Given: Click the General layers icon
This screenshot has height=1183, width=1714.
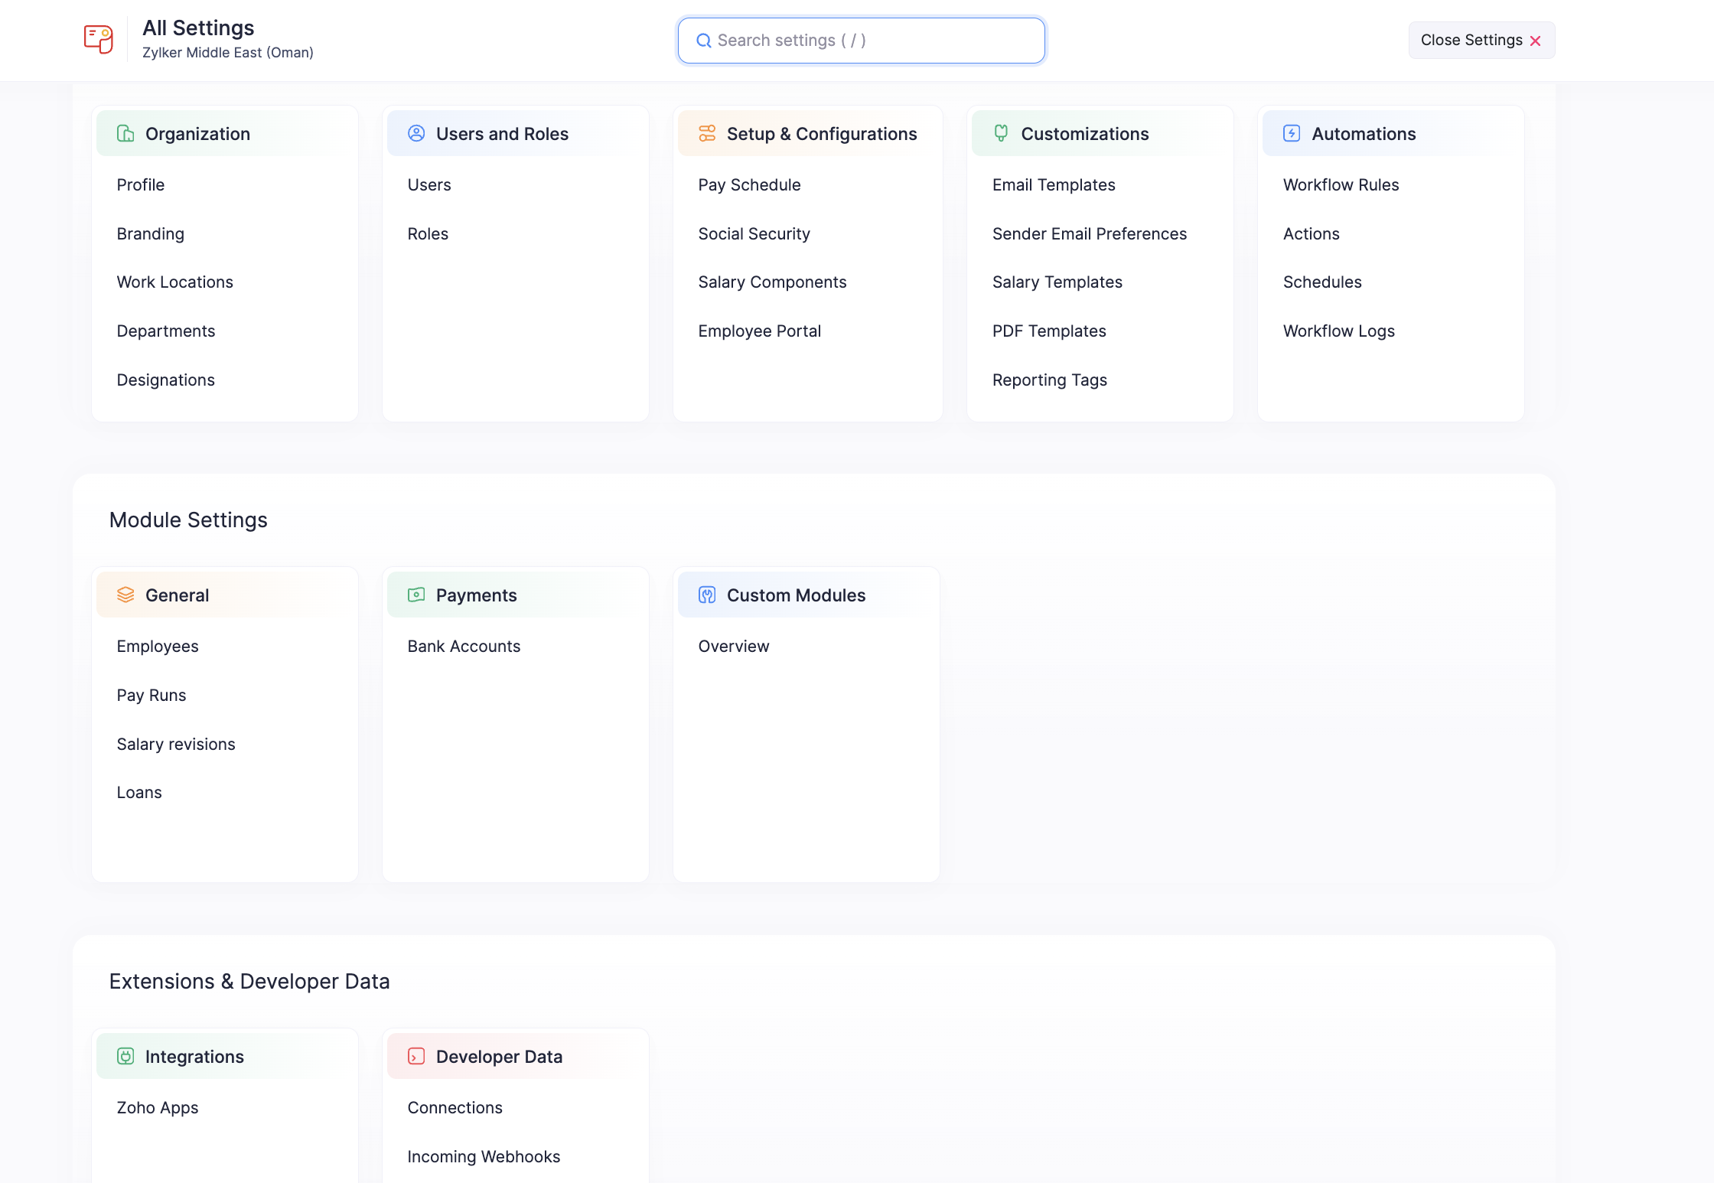Looking at the screenshot, I should coord(125,595).
